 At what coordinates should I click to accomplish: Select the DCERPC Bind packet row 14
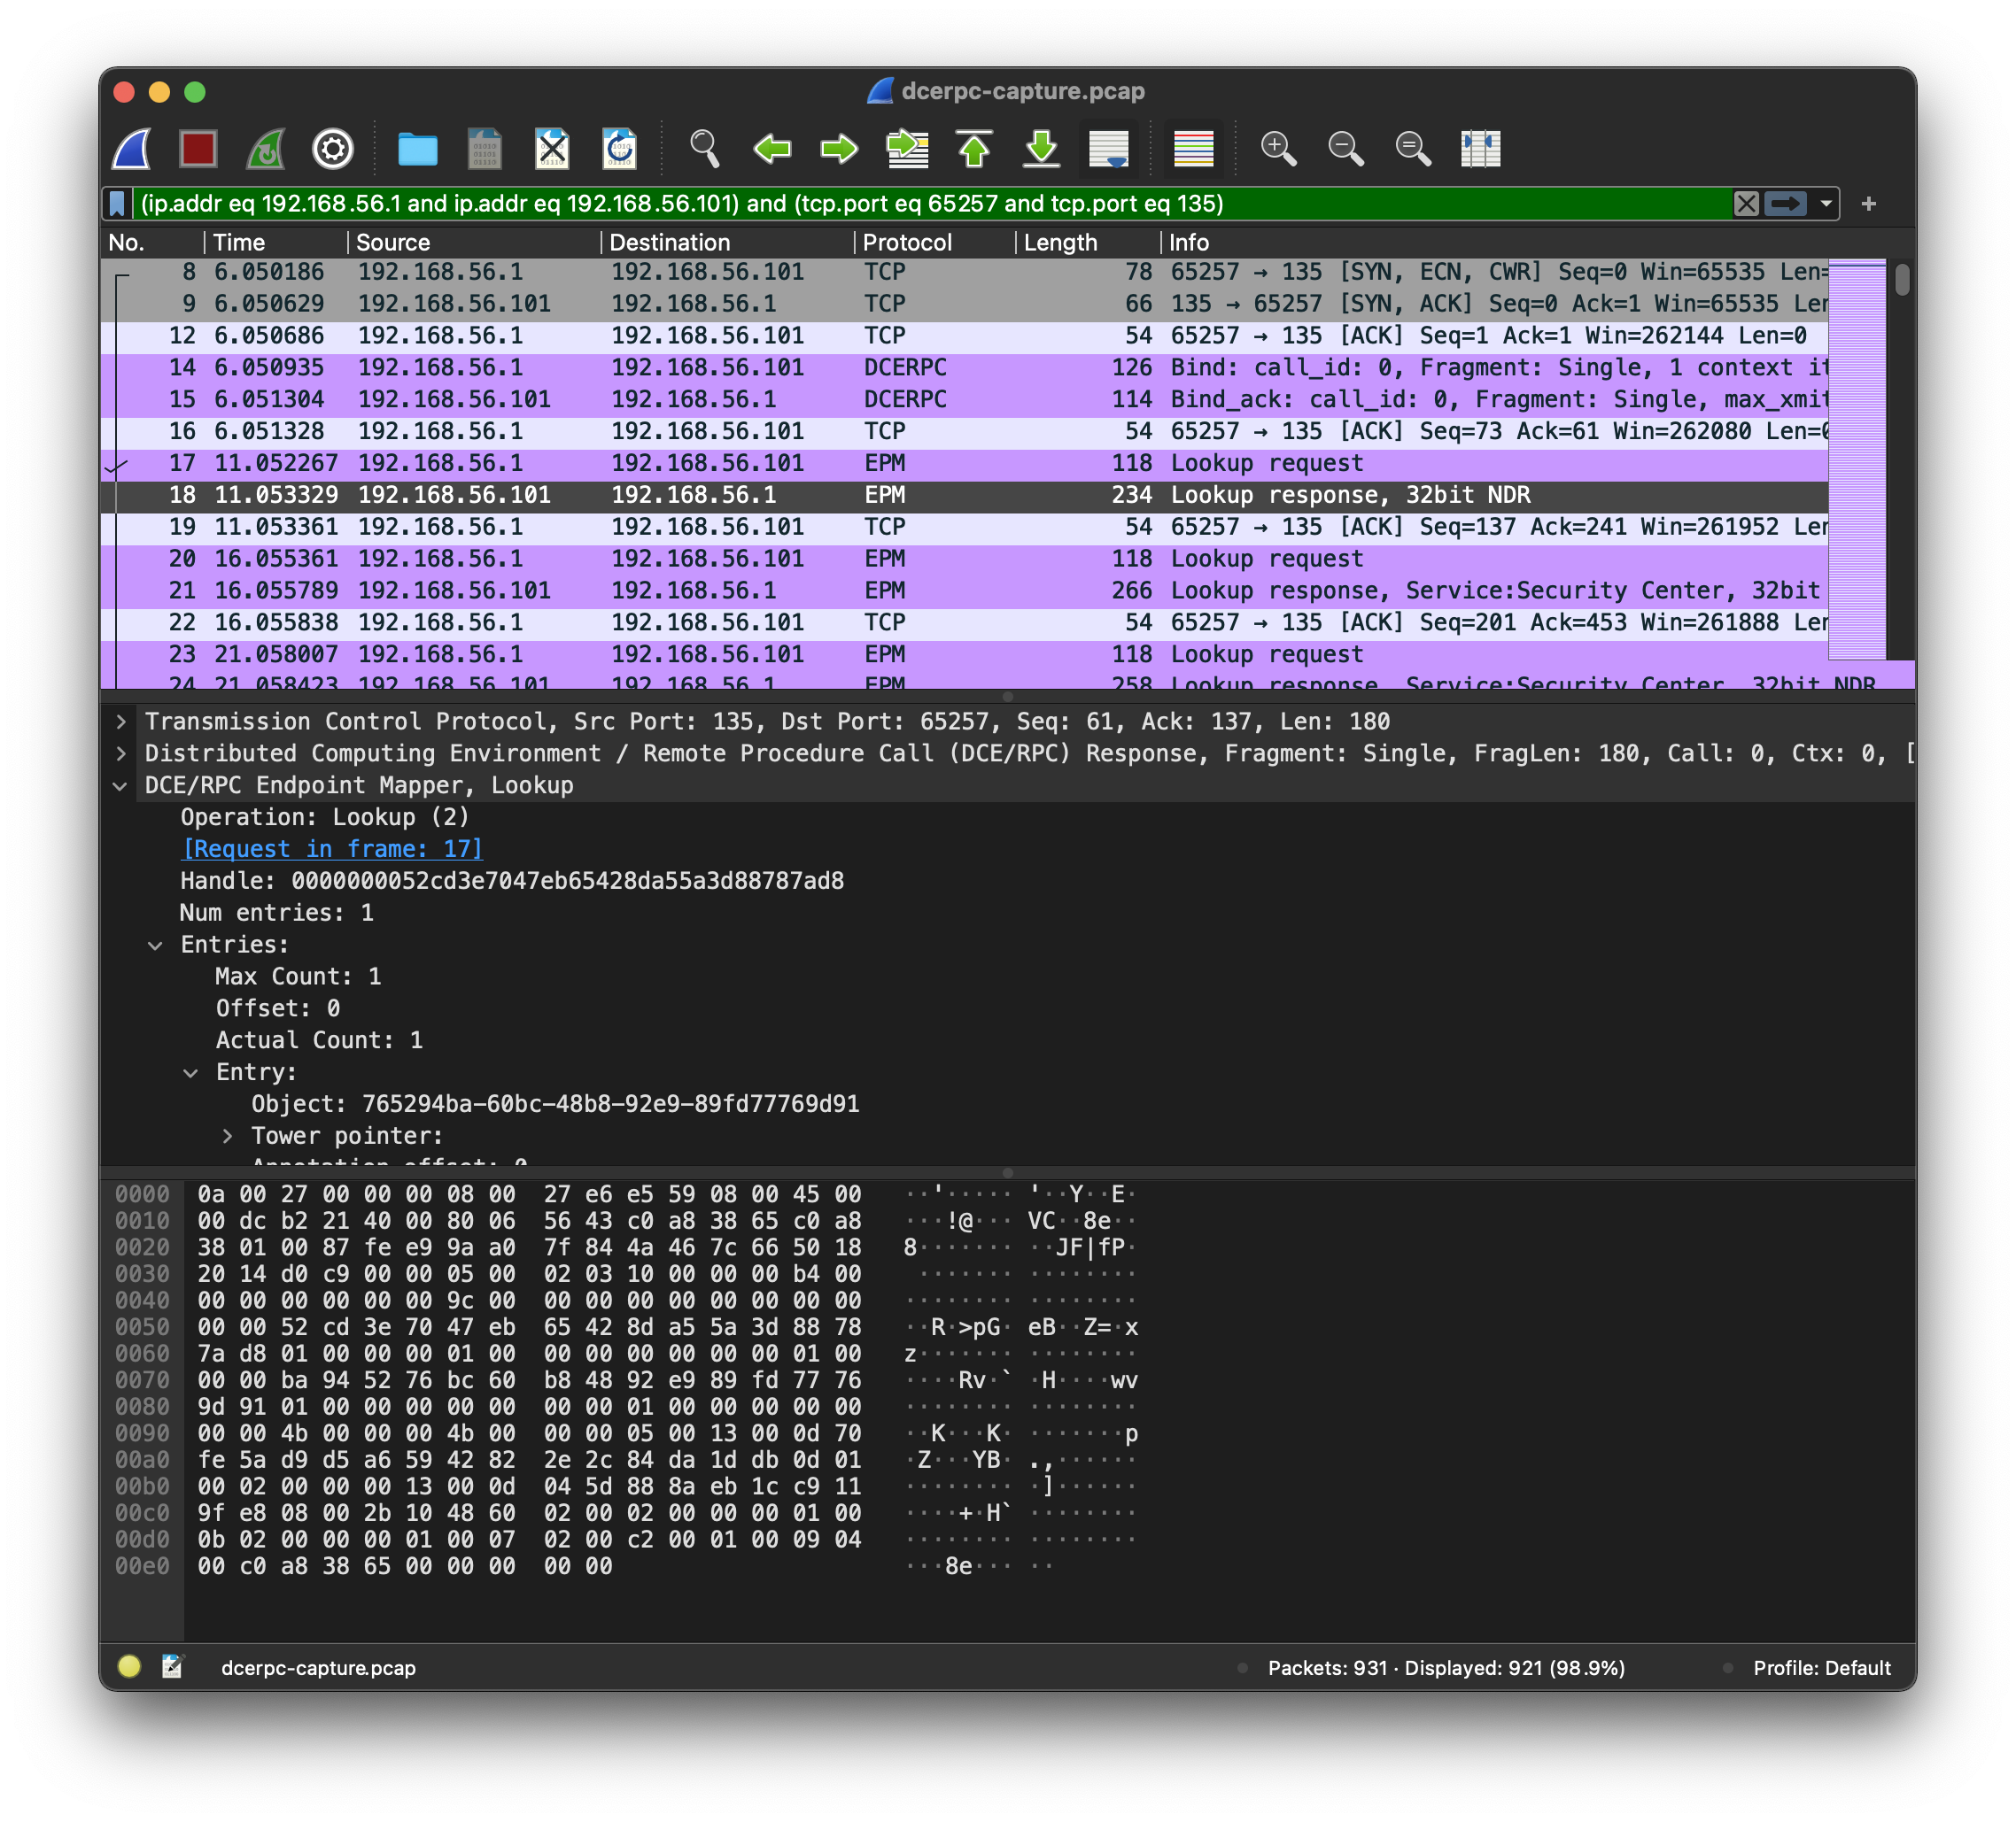700,367
